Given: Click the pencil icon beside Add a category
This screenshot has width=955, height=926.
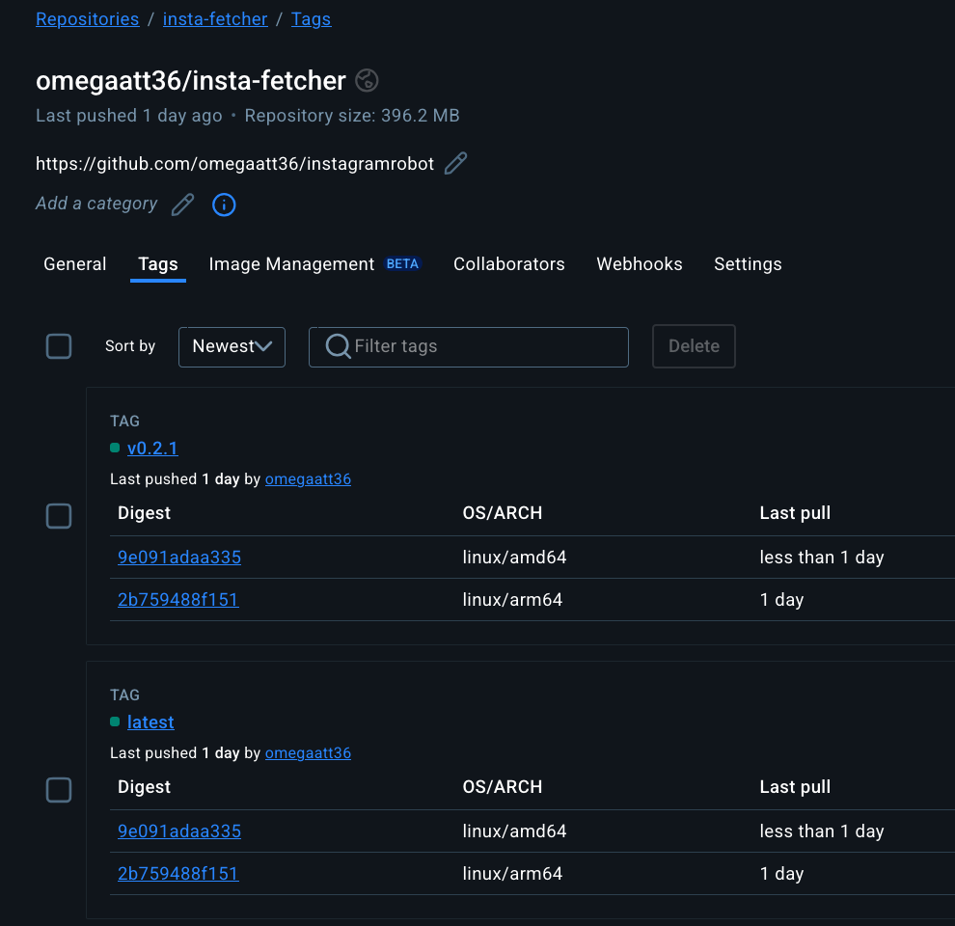Looking at the screenshot, I should [x=182, y=204].
